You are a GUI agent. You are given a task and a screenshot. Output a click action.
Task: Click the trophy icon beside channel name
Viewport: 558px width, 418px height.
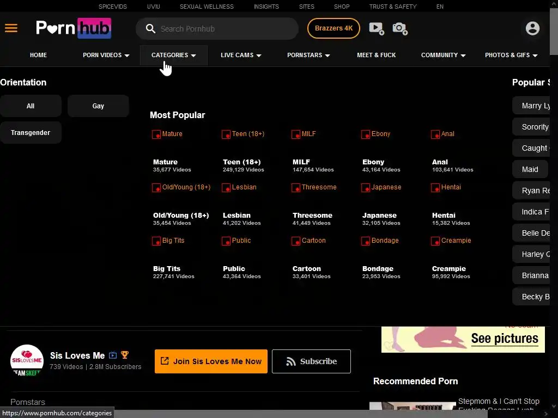[x=125, y=355]
